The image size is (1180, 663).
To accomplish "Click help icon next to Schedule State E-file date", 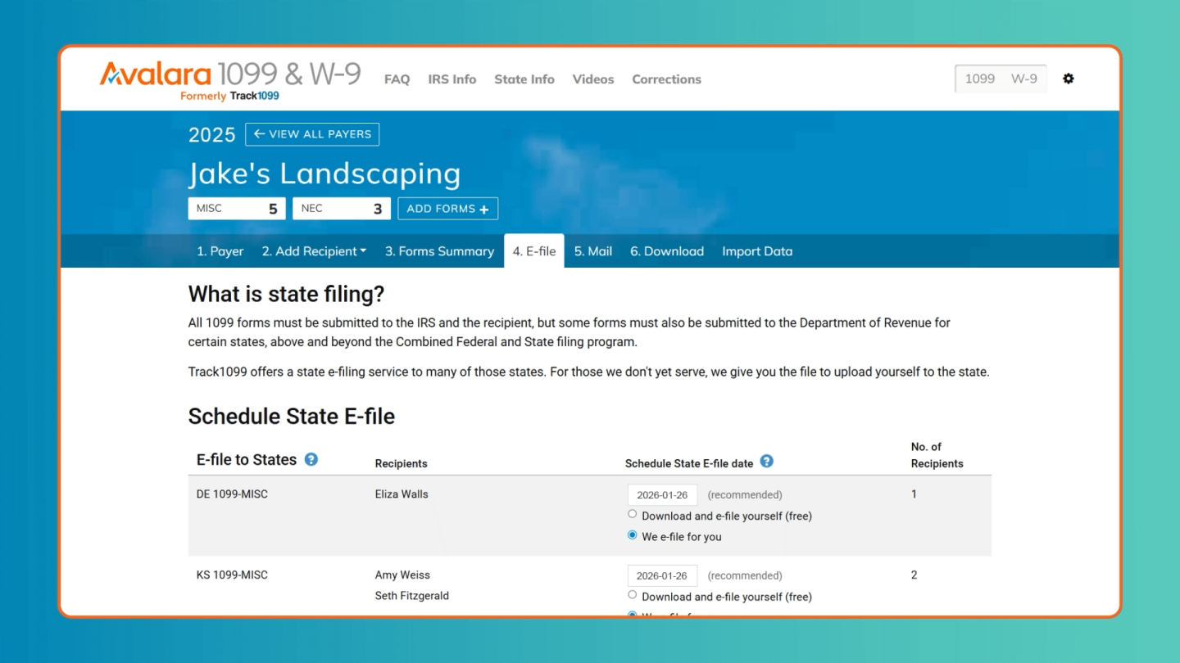I will pyautogui.click(x=766, y=461).
